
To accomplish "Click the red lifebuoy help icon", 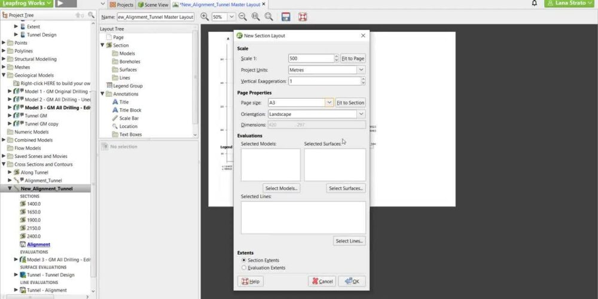I will tap(303, 17).
